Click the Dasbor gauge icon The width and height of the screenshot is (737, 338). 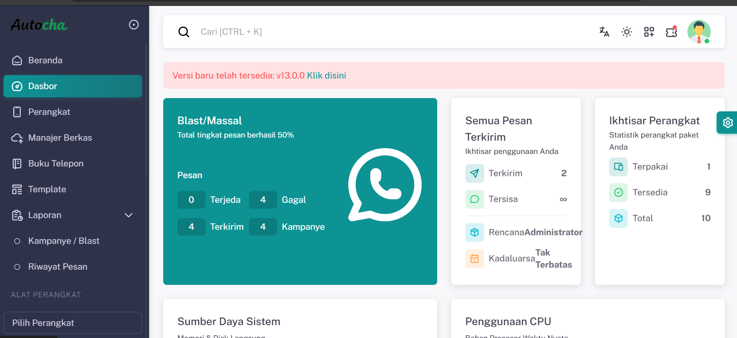tap(17, 86)
